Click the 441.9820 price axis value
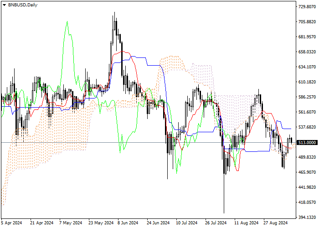 click(307, 187)
